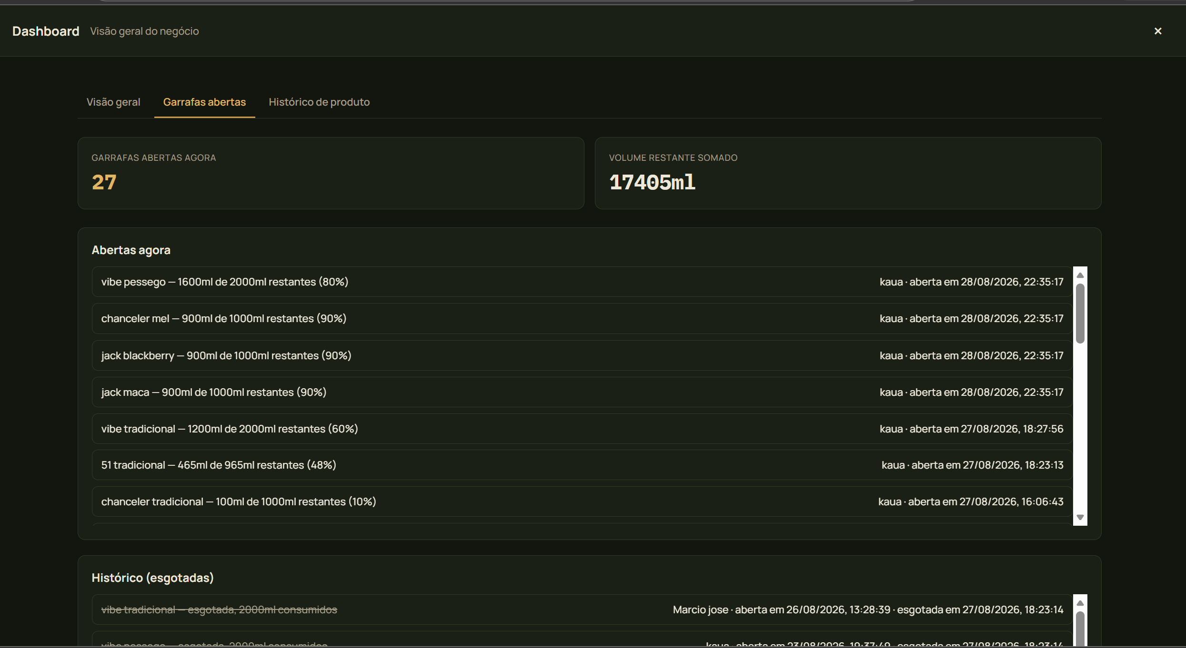The width and height of the screenshot is (1186, 648).
Task: Select the vibe pessego 1600ml row
Action: pos(582,282)
